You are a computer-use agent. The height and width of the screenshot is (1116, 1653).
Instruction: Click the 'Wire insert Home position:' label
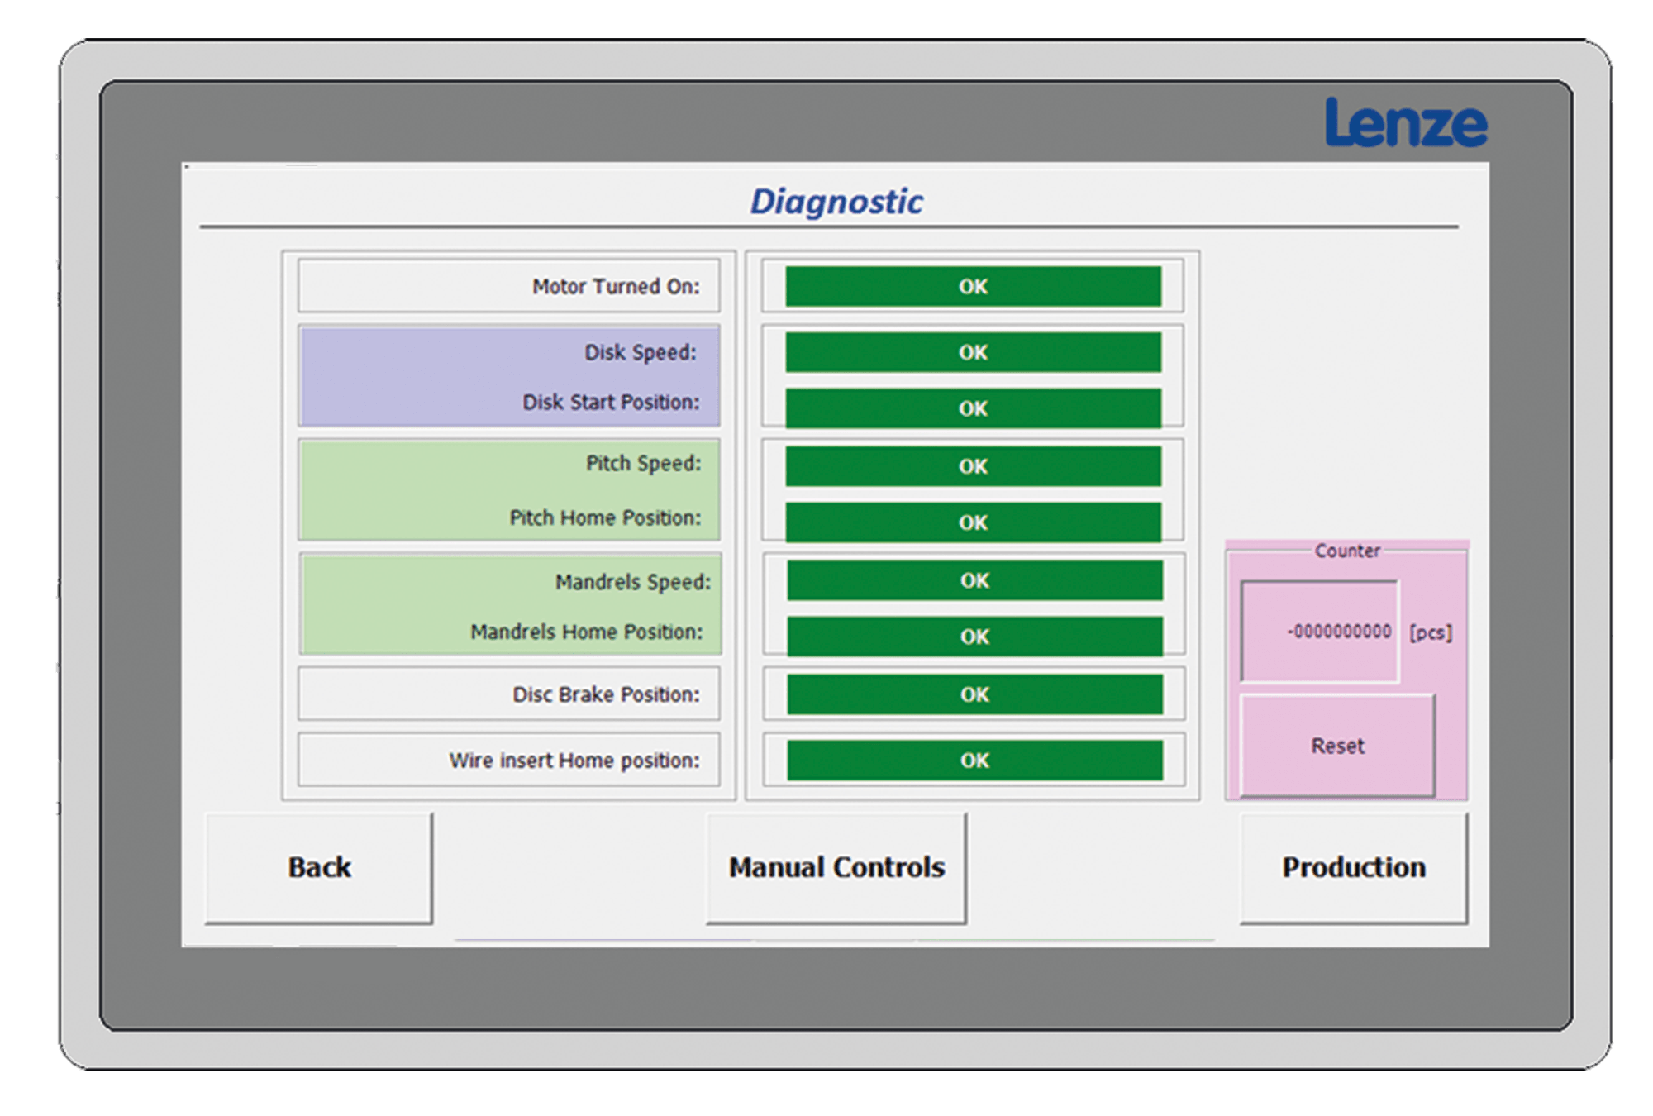point(574,761)
